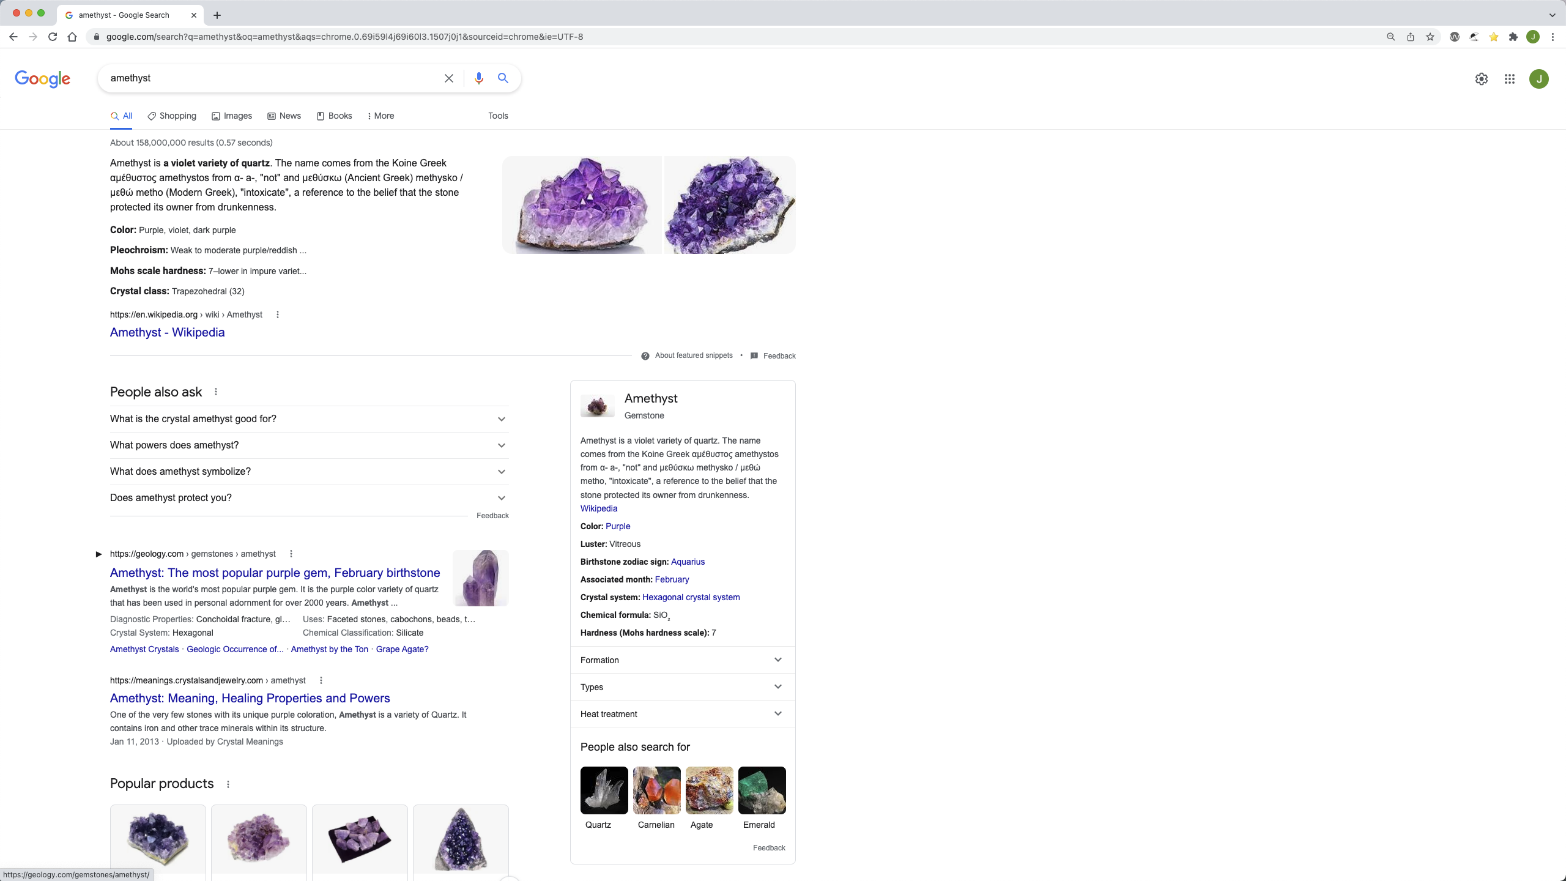Open the profile avatar menu
The height and width of the screenshot is (881, 1566).
click(x=1538, y=79)
